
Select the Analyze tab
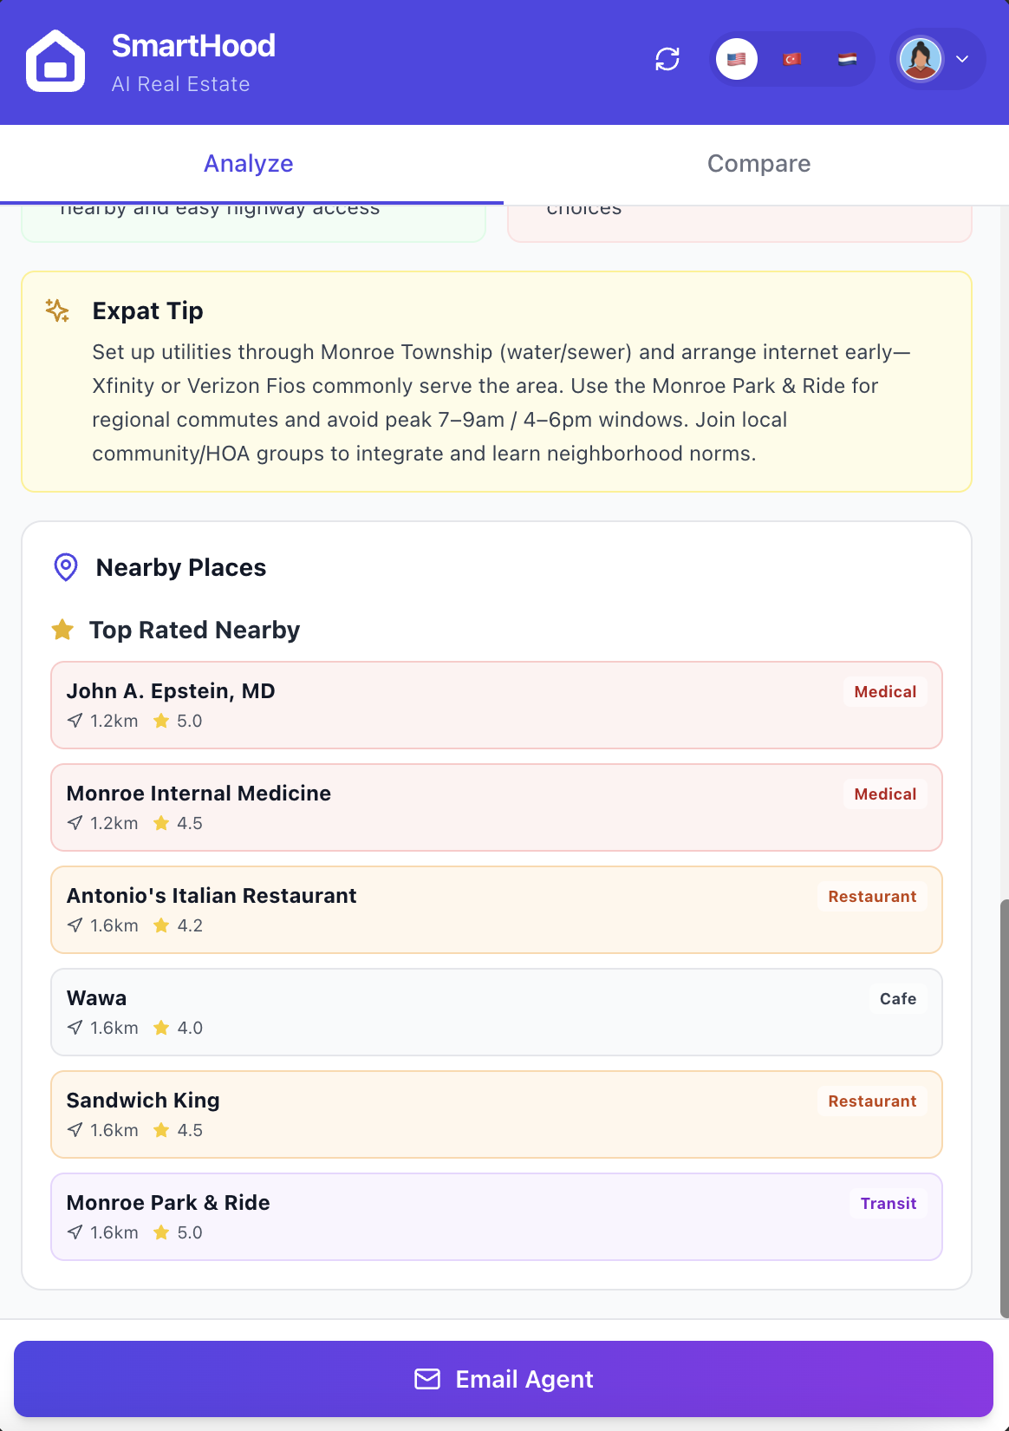[248, 163]
